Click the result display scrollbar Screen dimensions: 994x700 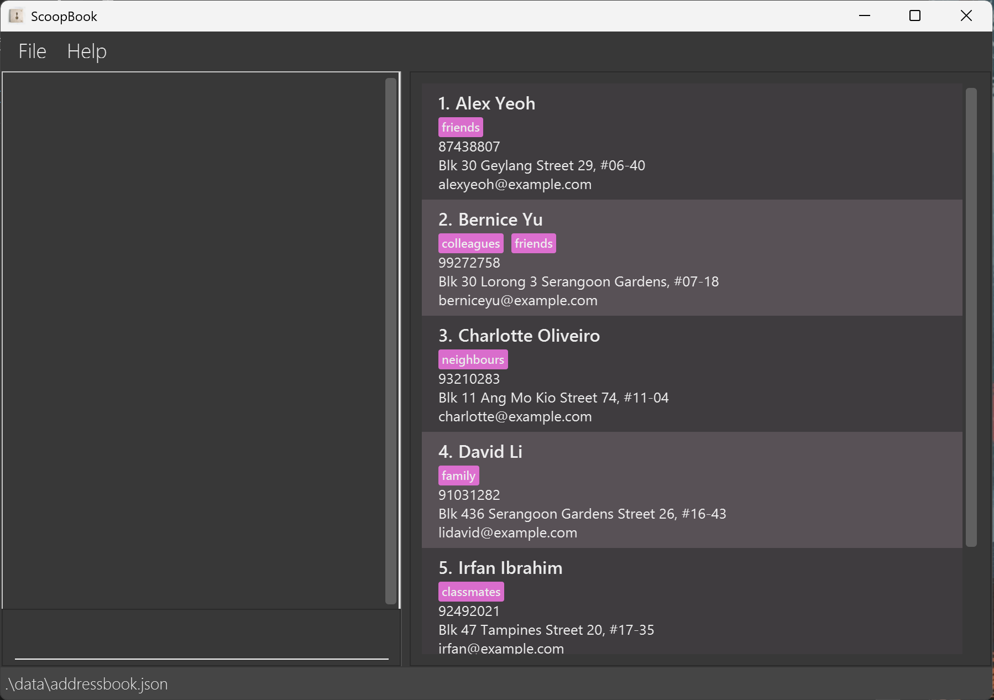[x=391, y=341]
